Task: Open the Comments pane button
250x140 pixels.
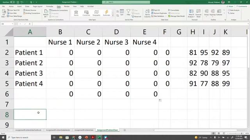Action: click(x=242, y=7)
